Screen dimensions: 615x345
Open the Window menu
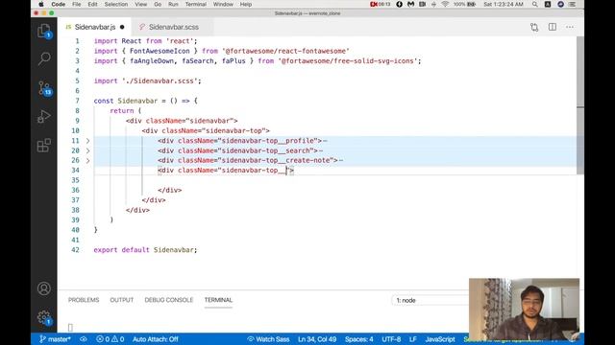pyautogui.click(x=223, y=4)
